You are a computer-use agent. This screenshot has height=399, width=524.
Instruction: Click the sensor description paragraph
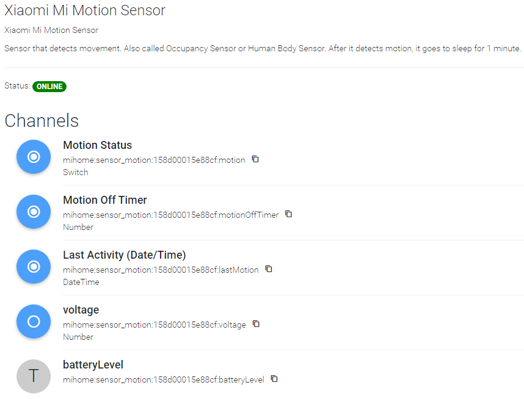[263, 48]
